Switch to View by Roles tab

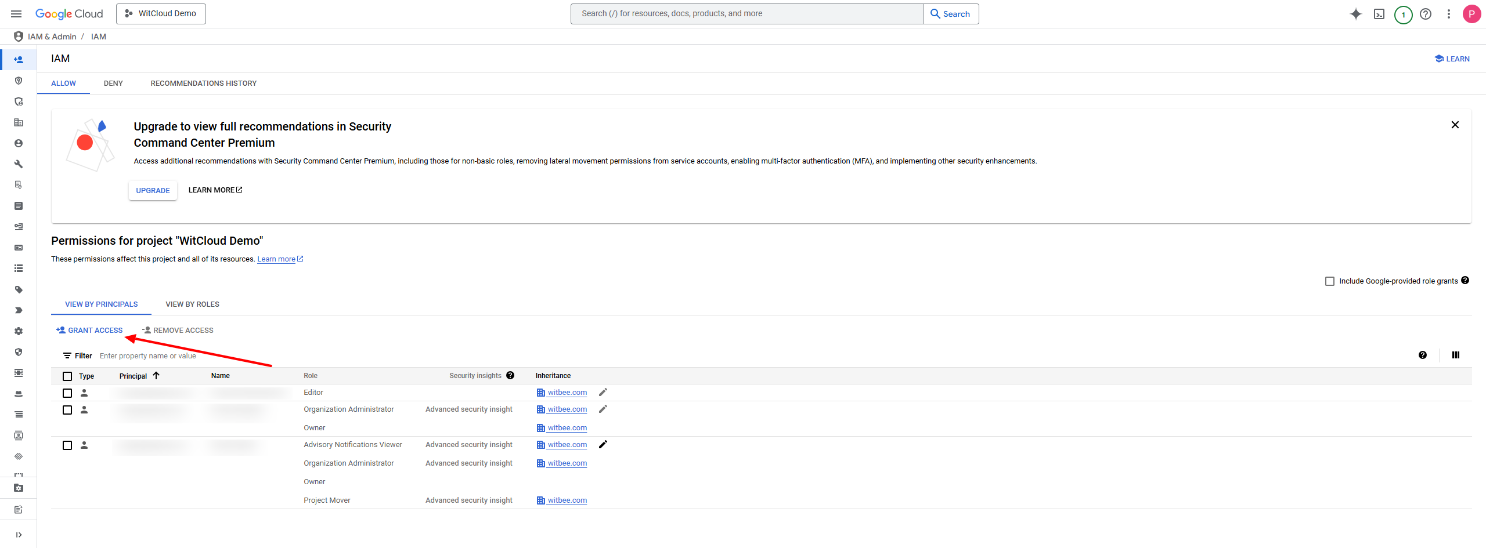tap(192, 304)
